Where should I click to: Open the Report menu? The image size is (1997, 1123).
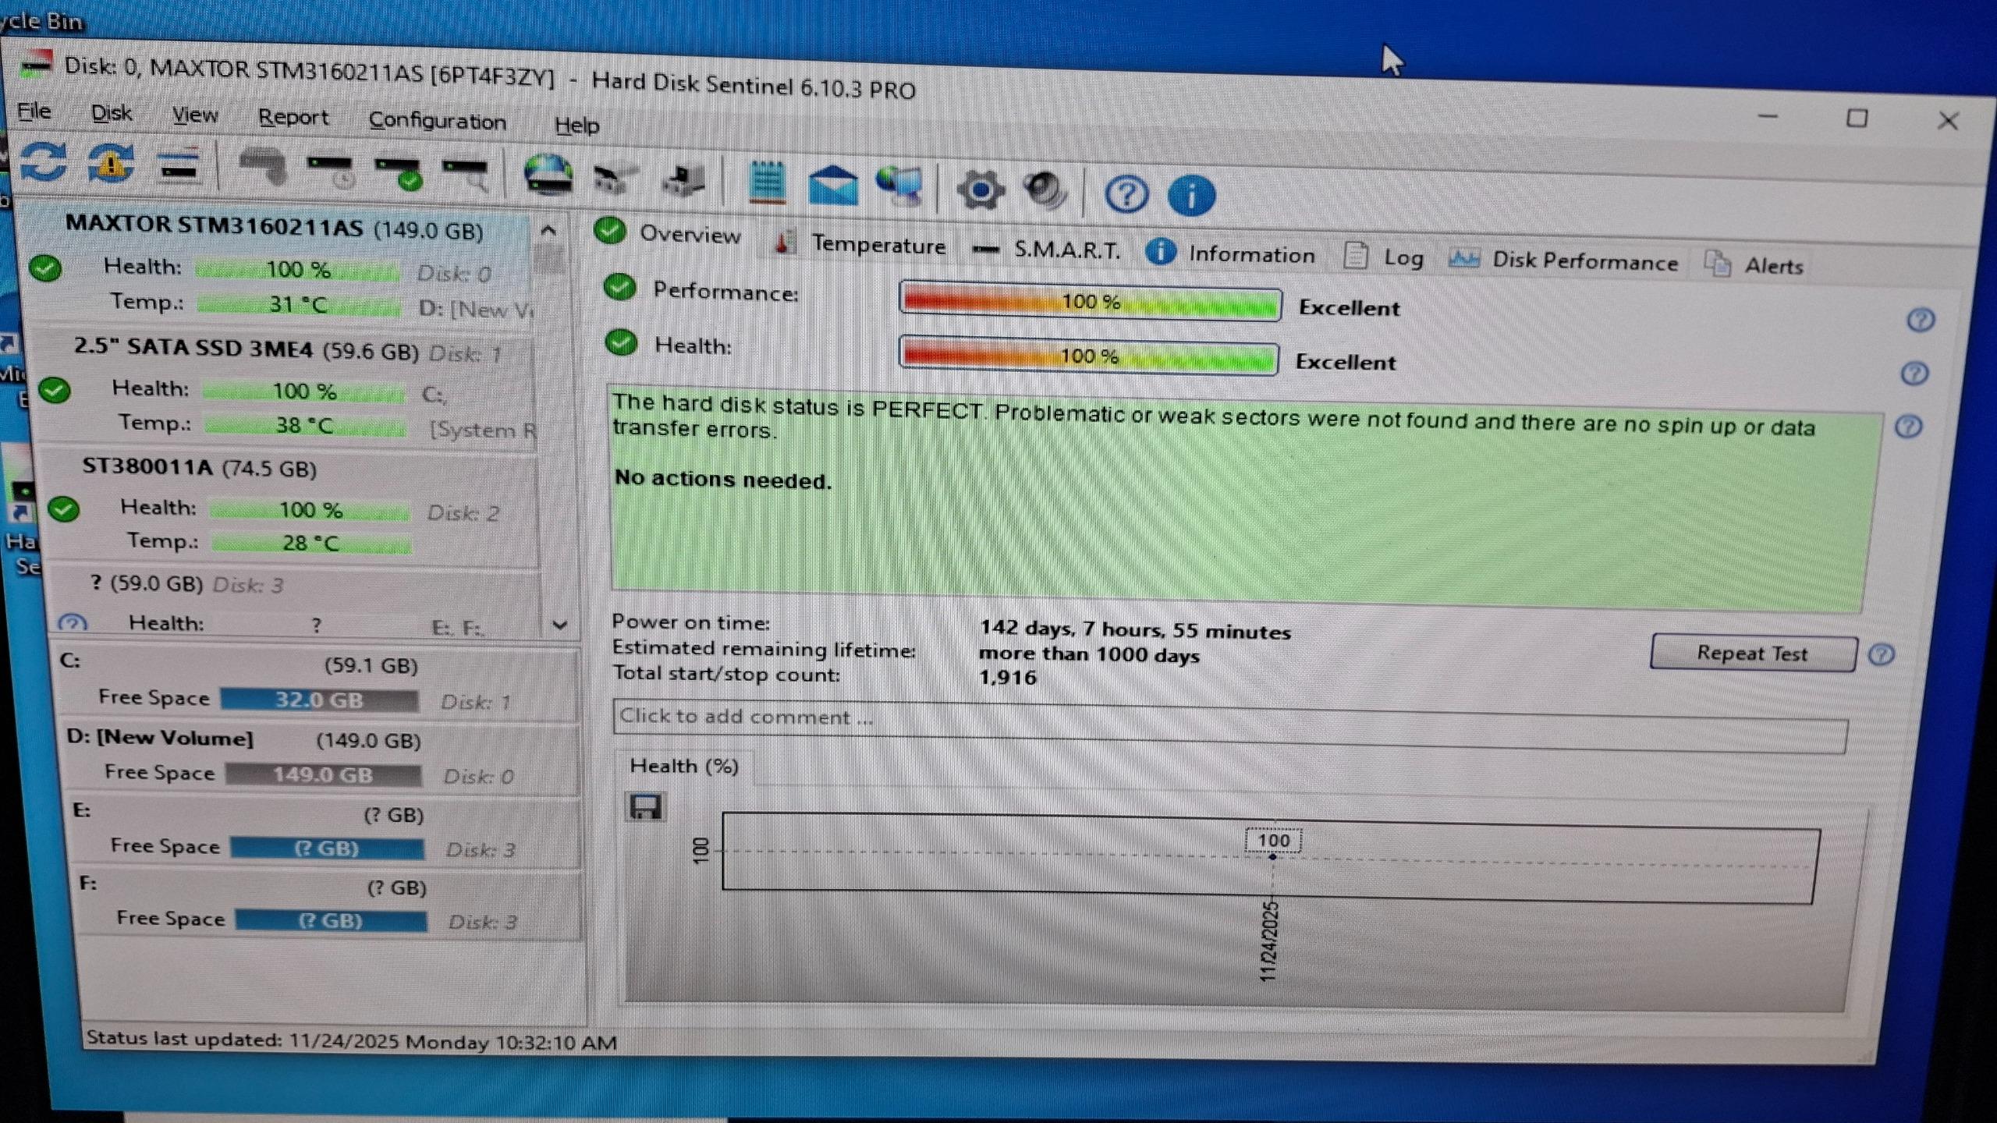(293, 117)
